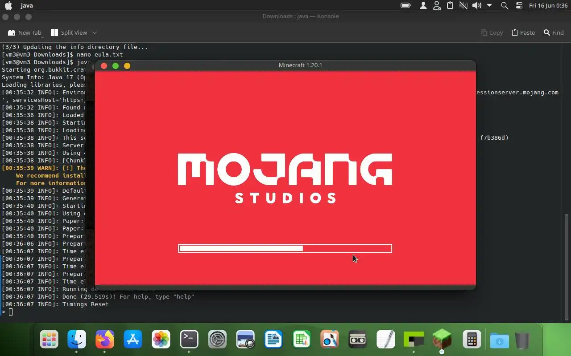Open Split View dropdown arrow
The height and width of the screenshot is (356, 571).
pos(94,32)
